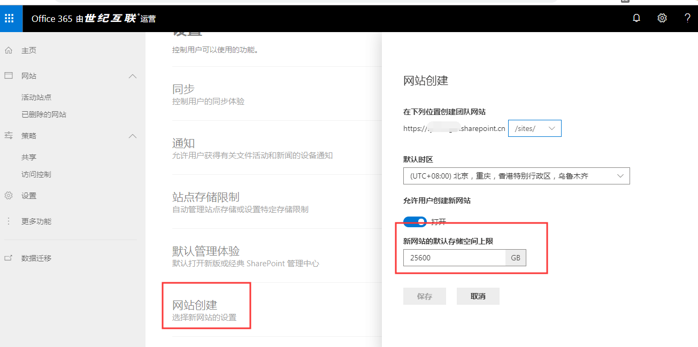Collapse the 网站 section chevron

tap(133, 76)
